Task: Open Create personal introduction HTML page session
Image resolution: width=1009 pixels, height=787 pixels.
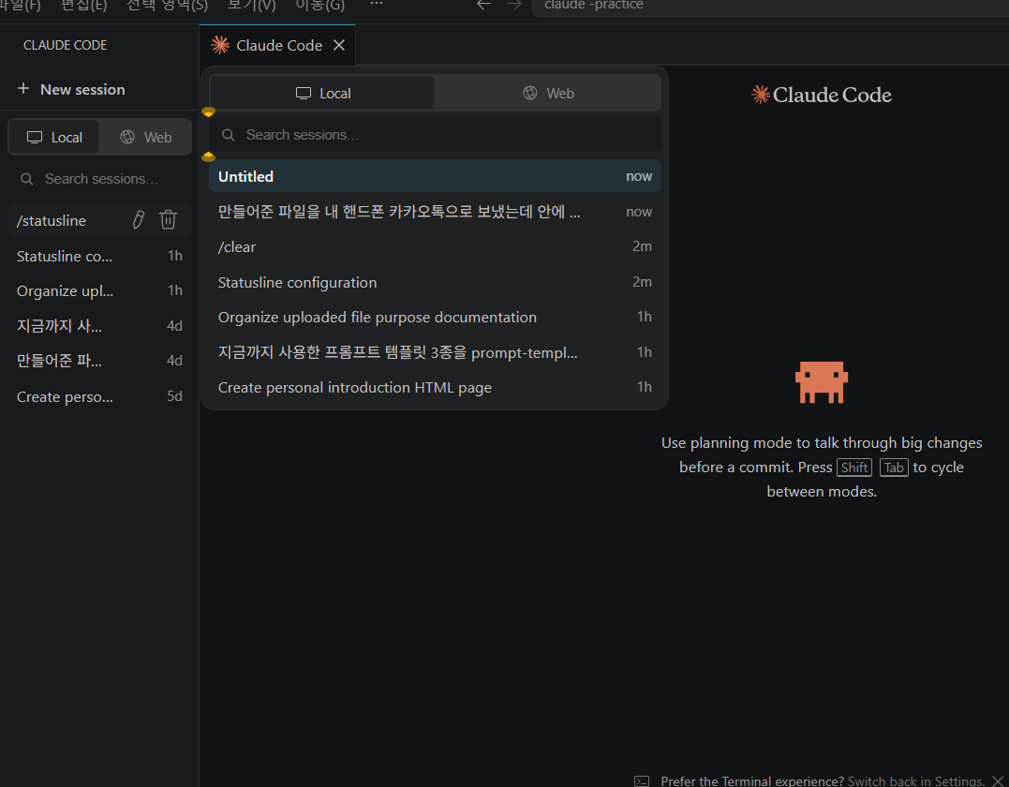Action: click(x=435, y=387)
